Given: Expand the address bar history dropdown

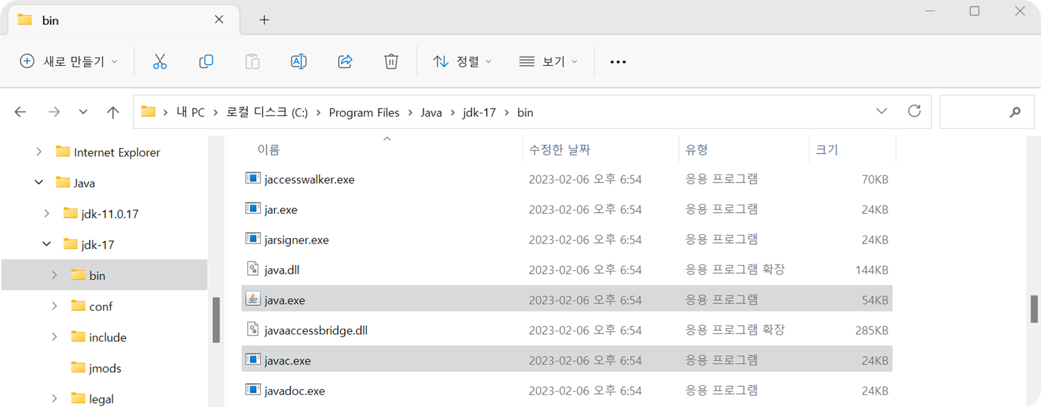Looking at the screenshot, I should point(881,111).
